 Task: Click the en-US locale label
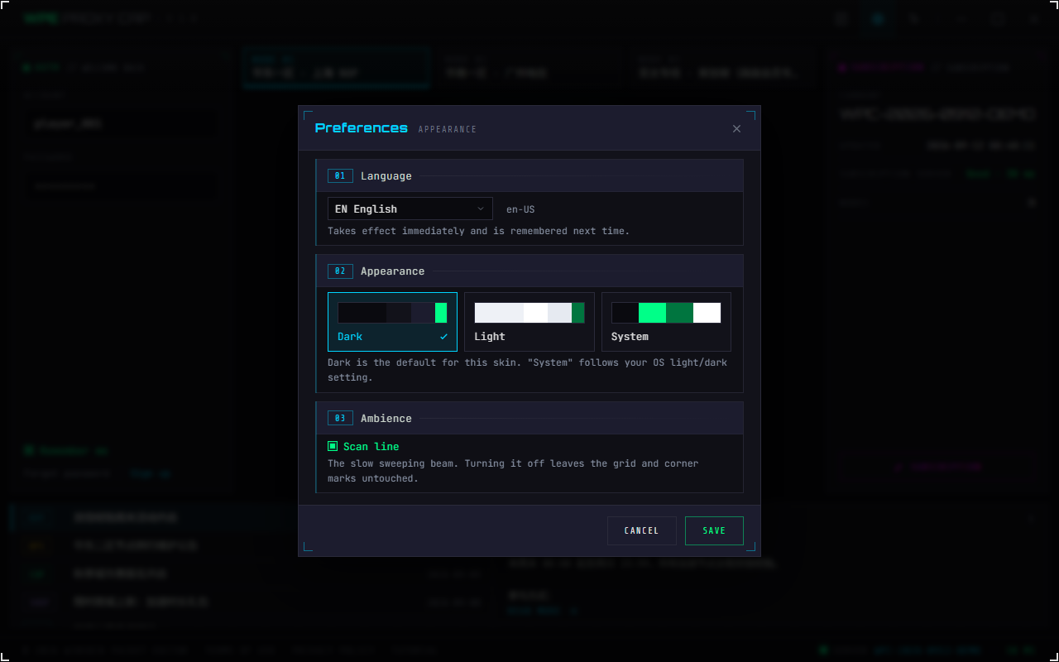tap(520, 209)
